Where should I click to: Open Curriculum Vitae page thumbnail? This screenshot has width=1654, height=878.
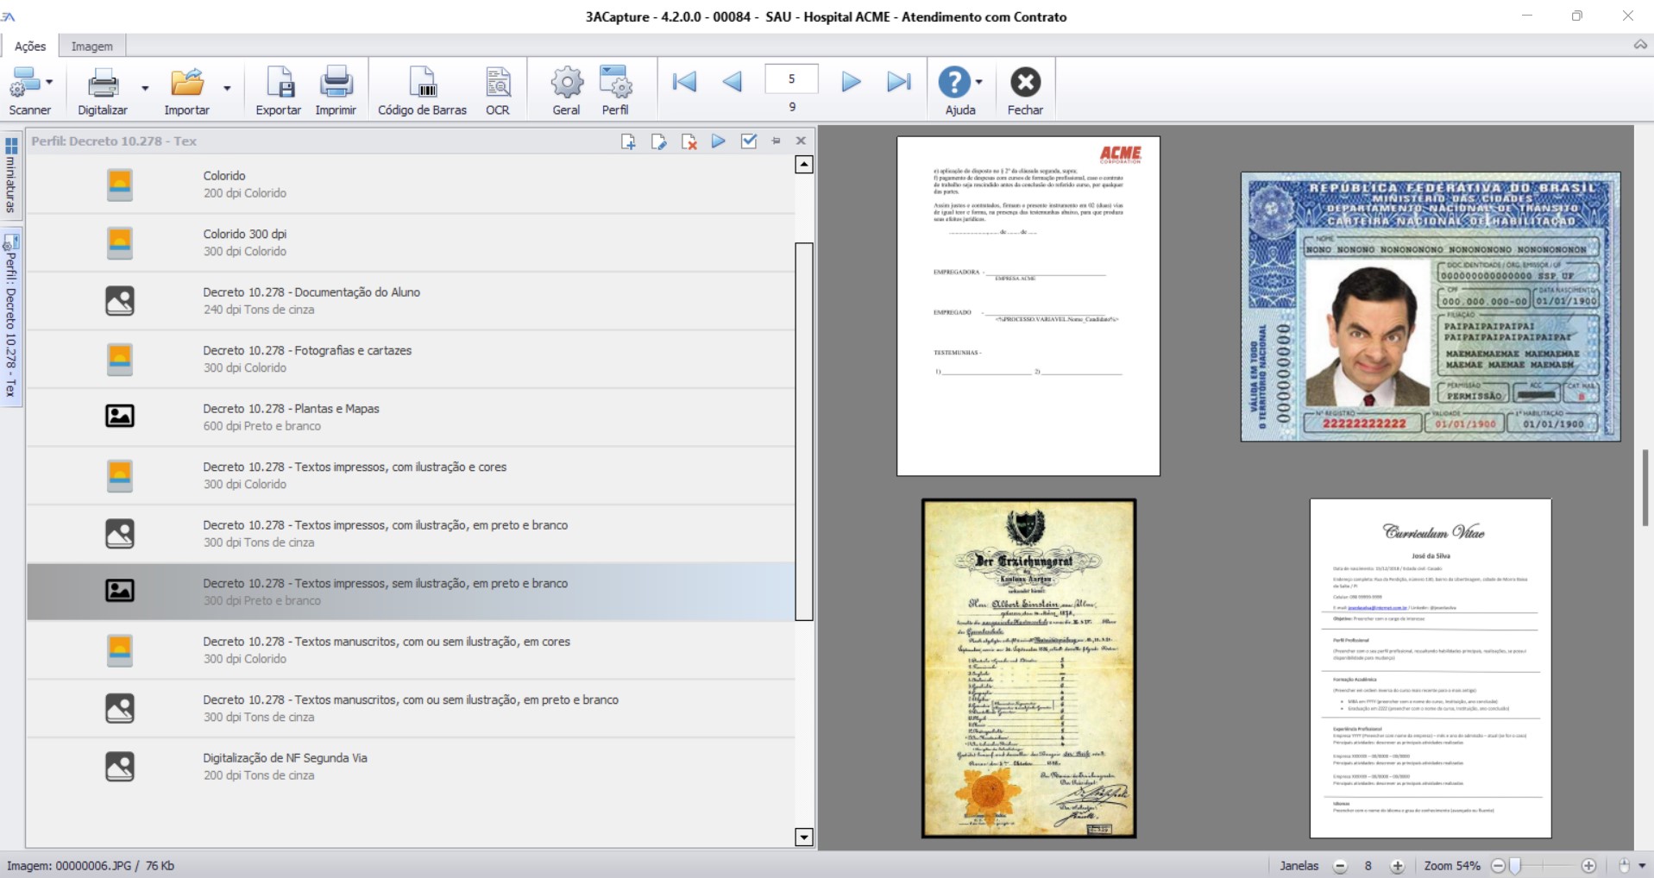(x=1431, y=668)
